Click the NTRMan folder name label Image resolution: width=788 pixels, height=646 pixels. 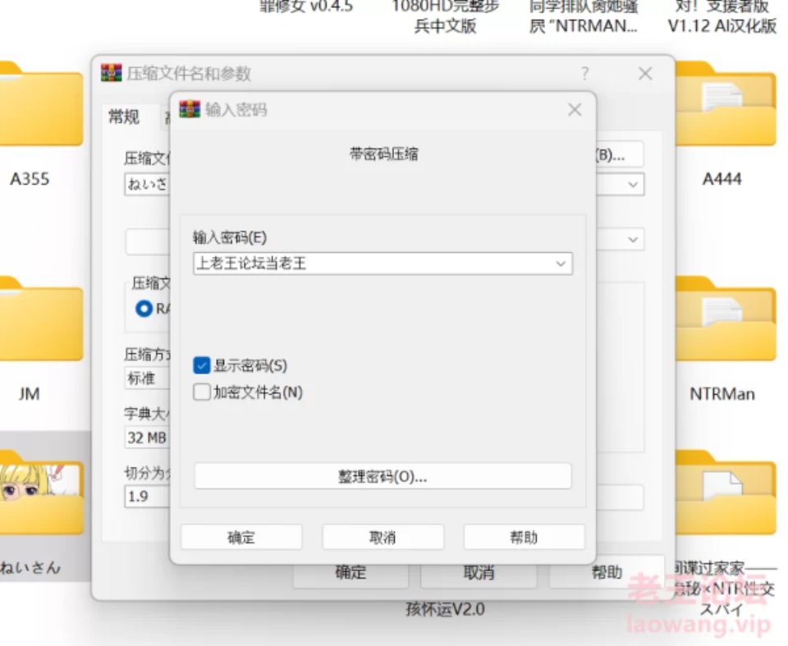click(722, 394)
